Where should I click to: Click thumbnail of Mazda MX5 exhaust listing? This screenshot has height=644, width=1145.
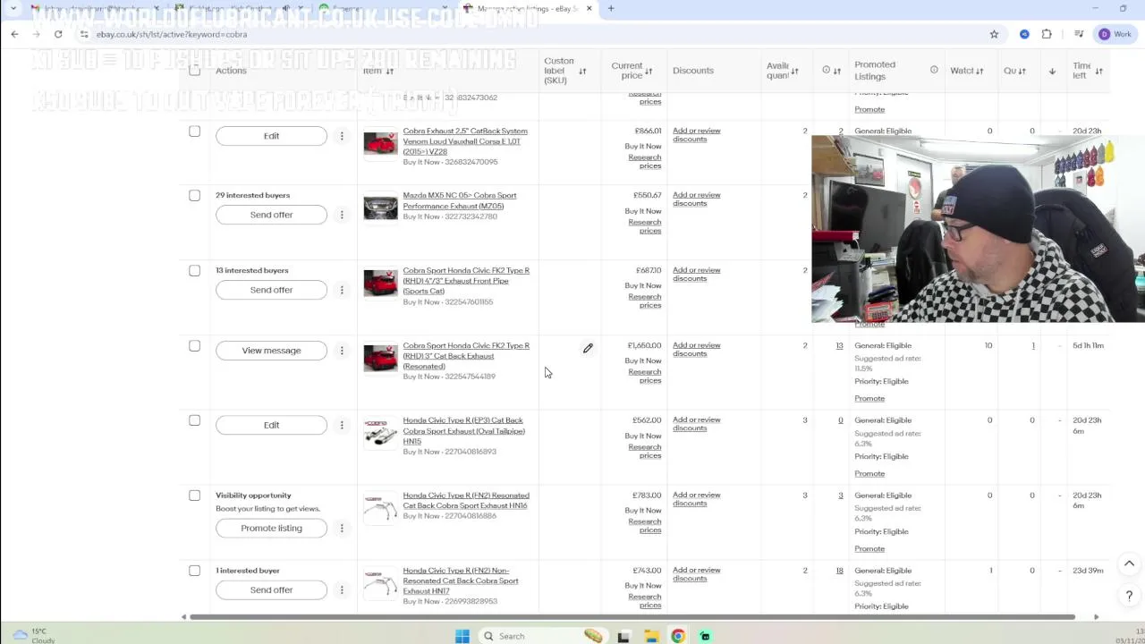[x=380, y=208]
